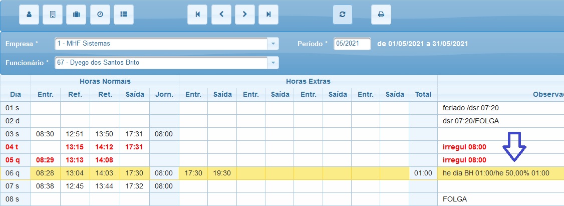Click the red 04 t irregular day
Screen dimensions: 564x206
pos(16,147)
